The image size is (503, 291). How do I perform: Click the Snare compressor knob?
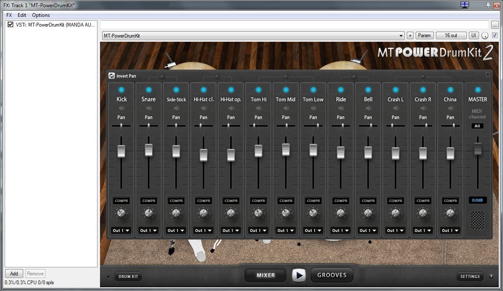click(149, 213)
